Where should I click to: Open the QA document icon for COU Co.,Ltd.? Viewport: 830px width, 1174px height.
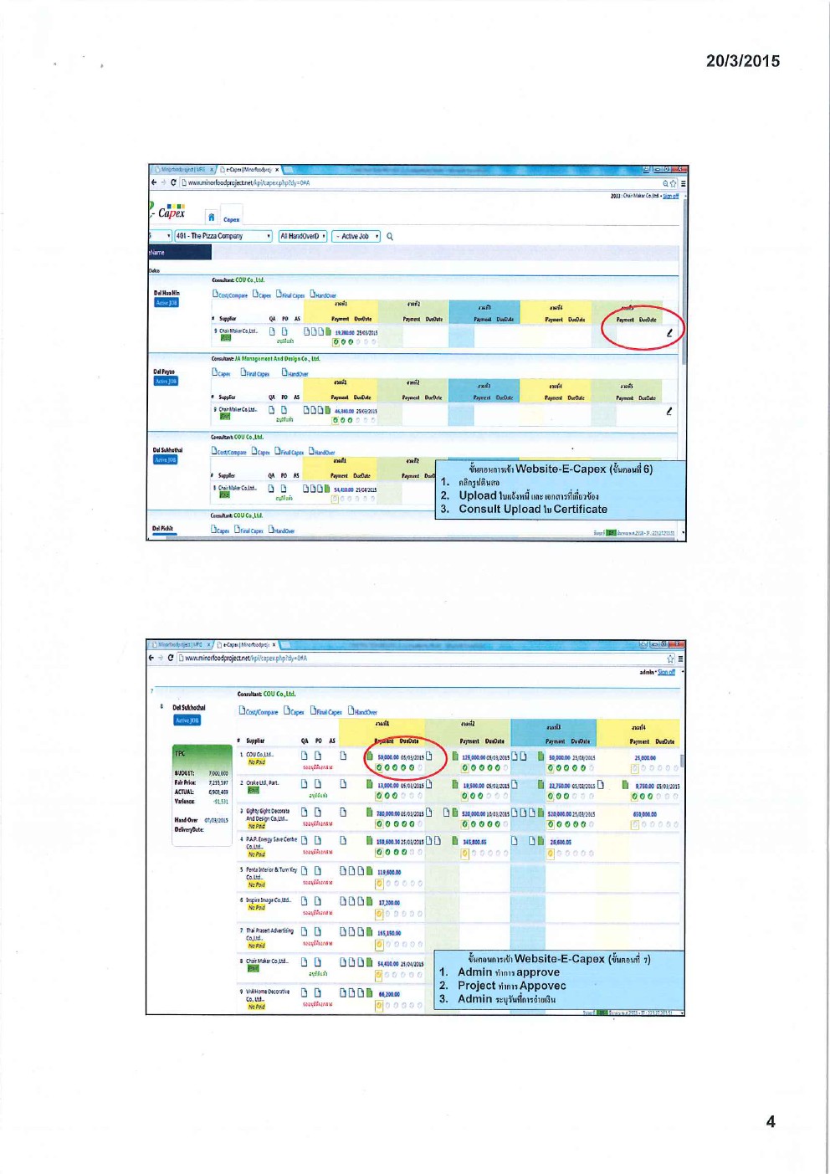tap(305, 756)
